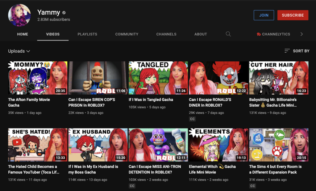Click the verified badge next to Yammy
Image resolution: width=316 pixels, height=191 pixels.
64,13
